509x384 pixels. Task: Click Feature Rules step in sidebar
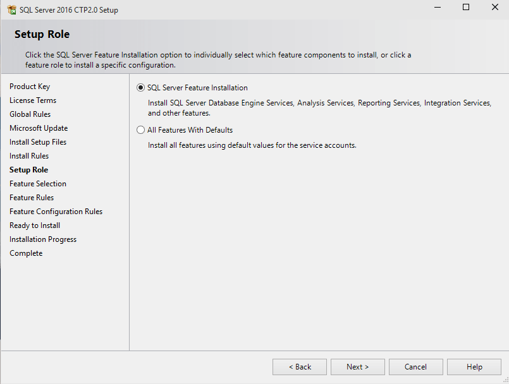[32, 198]
